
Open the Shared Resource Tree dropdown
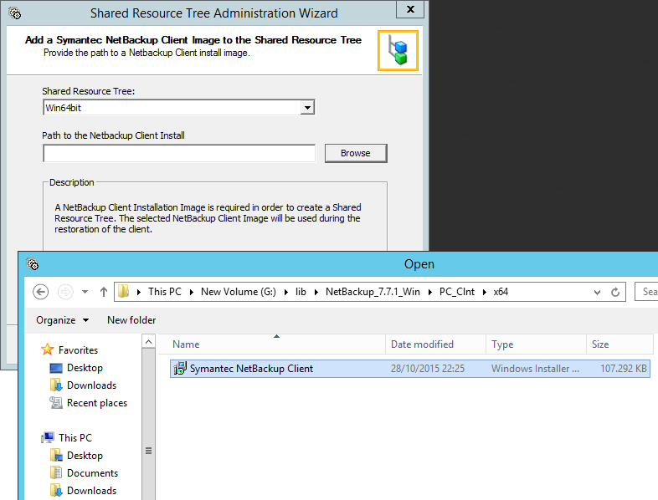tap(307, 108)
